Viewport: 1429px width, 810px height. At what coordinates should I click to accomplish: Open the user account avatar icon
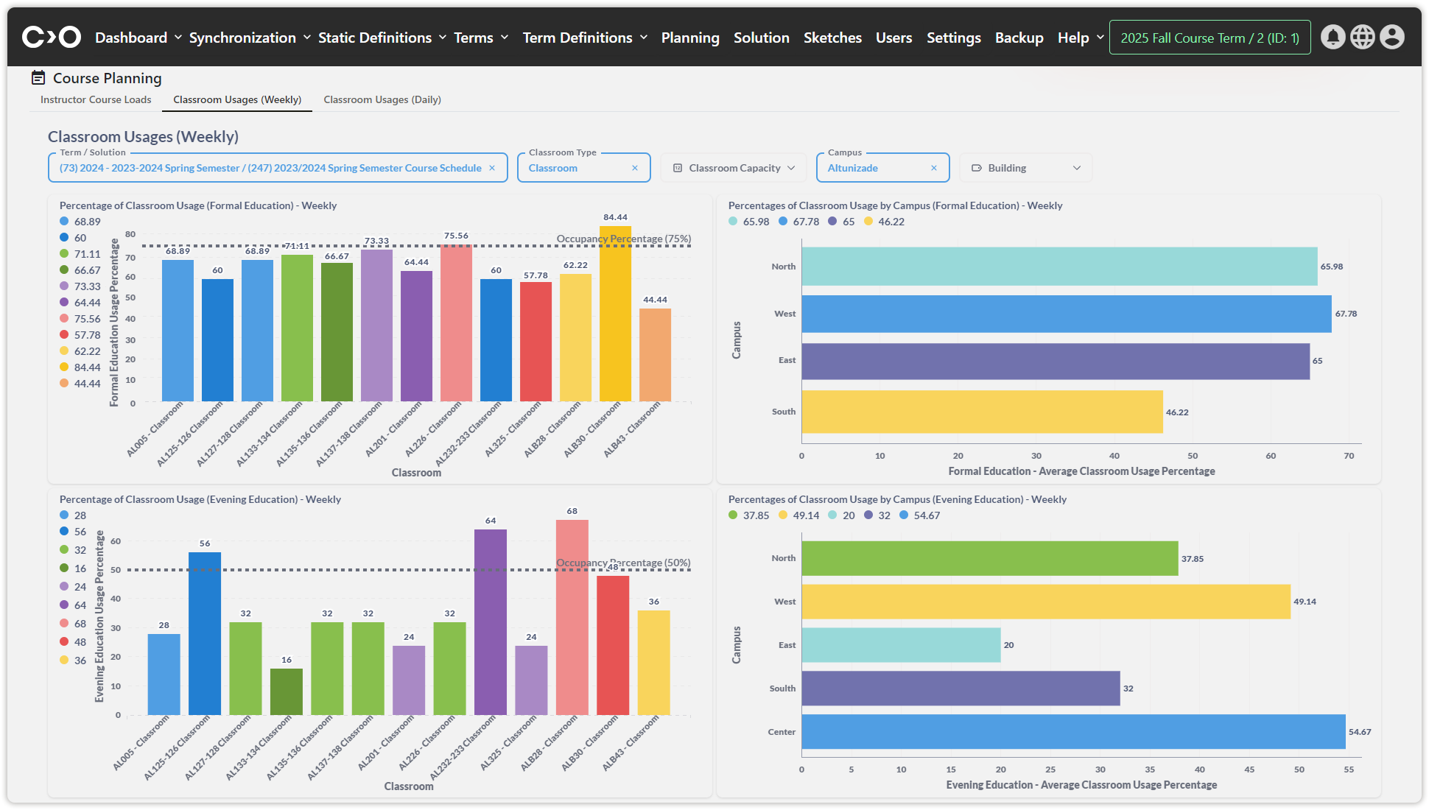click(x=1391, y=37)
